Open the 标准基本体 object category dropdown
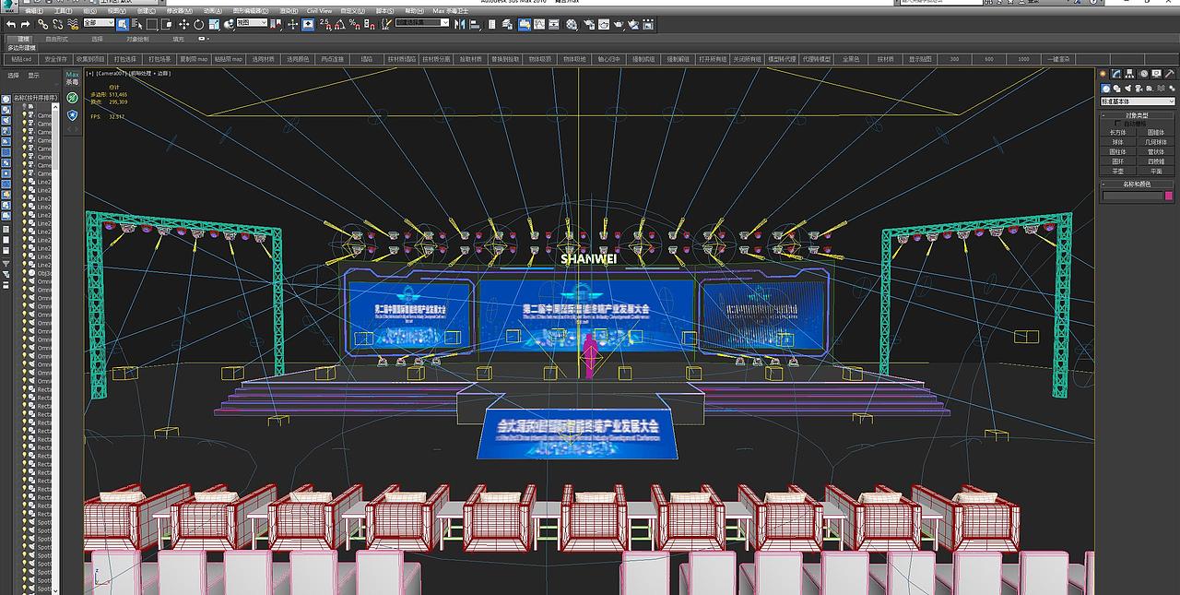Screen dimensions: 1180x595 point(1138,101)
